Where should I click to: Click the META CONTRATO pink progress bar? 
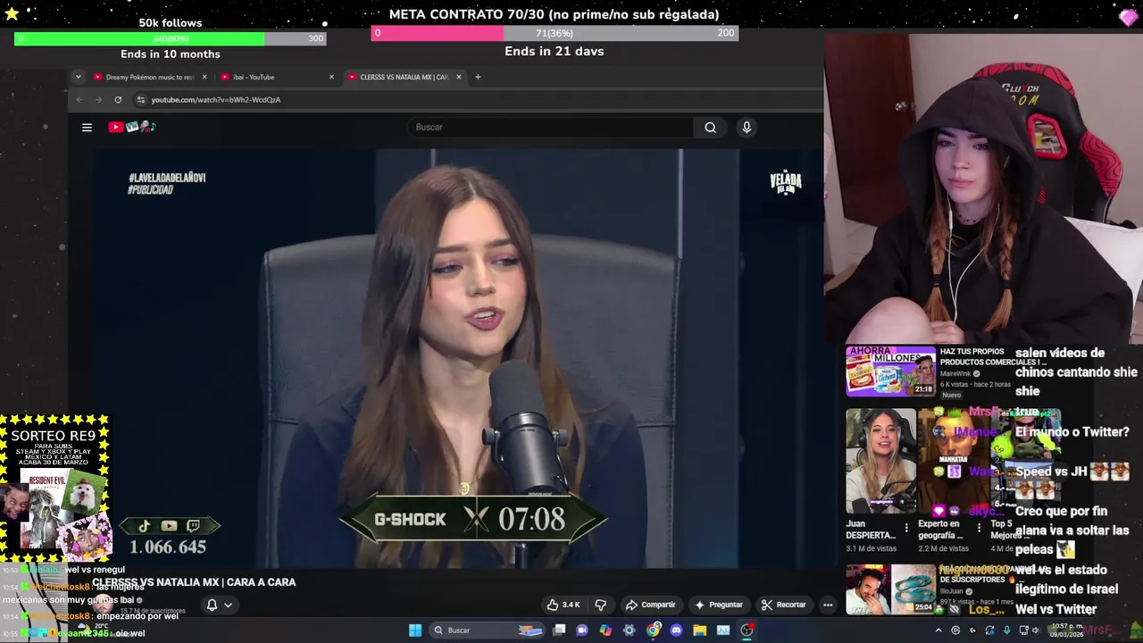[x=555, y=33]
